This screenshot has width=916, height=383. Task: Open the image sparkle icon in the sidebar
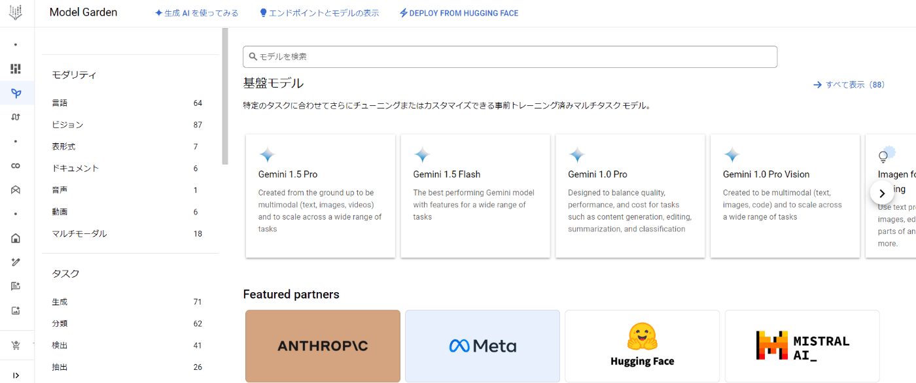pos(16,310)
